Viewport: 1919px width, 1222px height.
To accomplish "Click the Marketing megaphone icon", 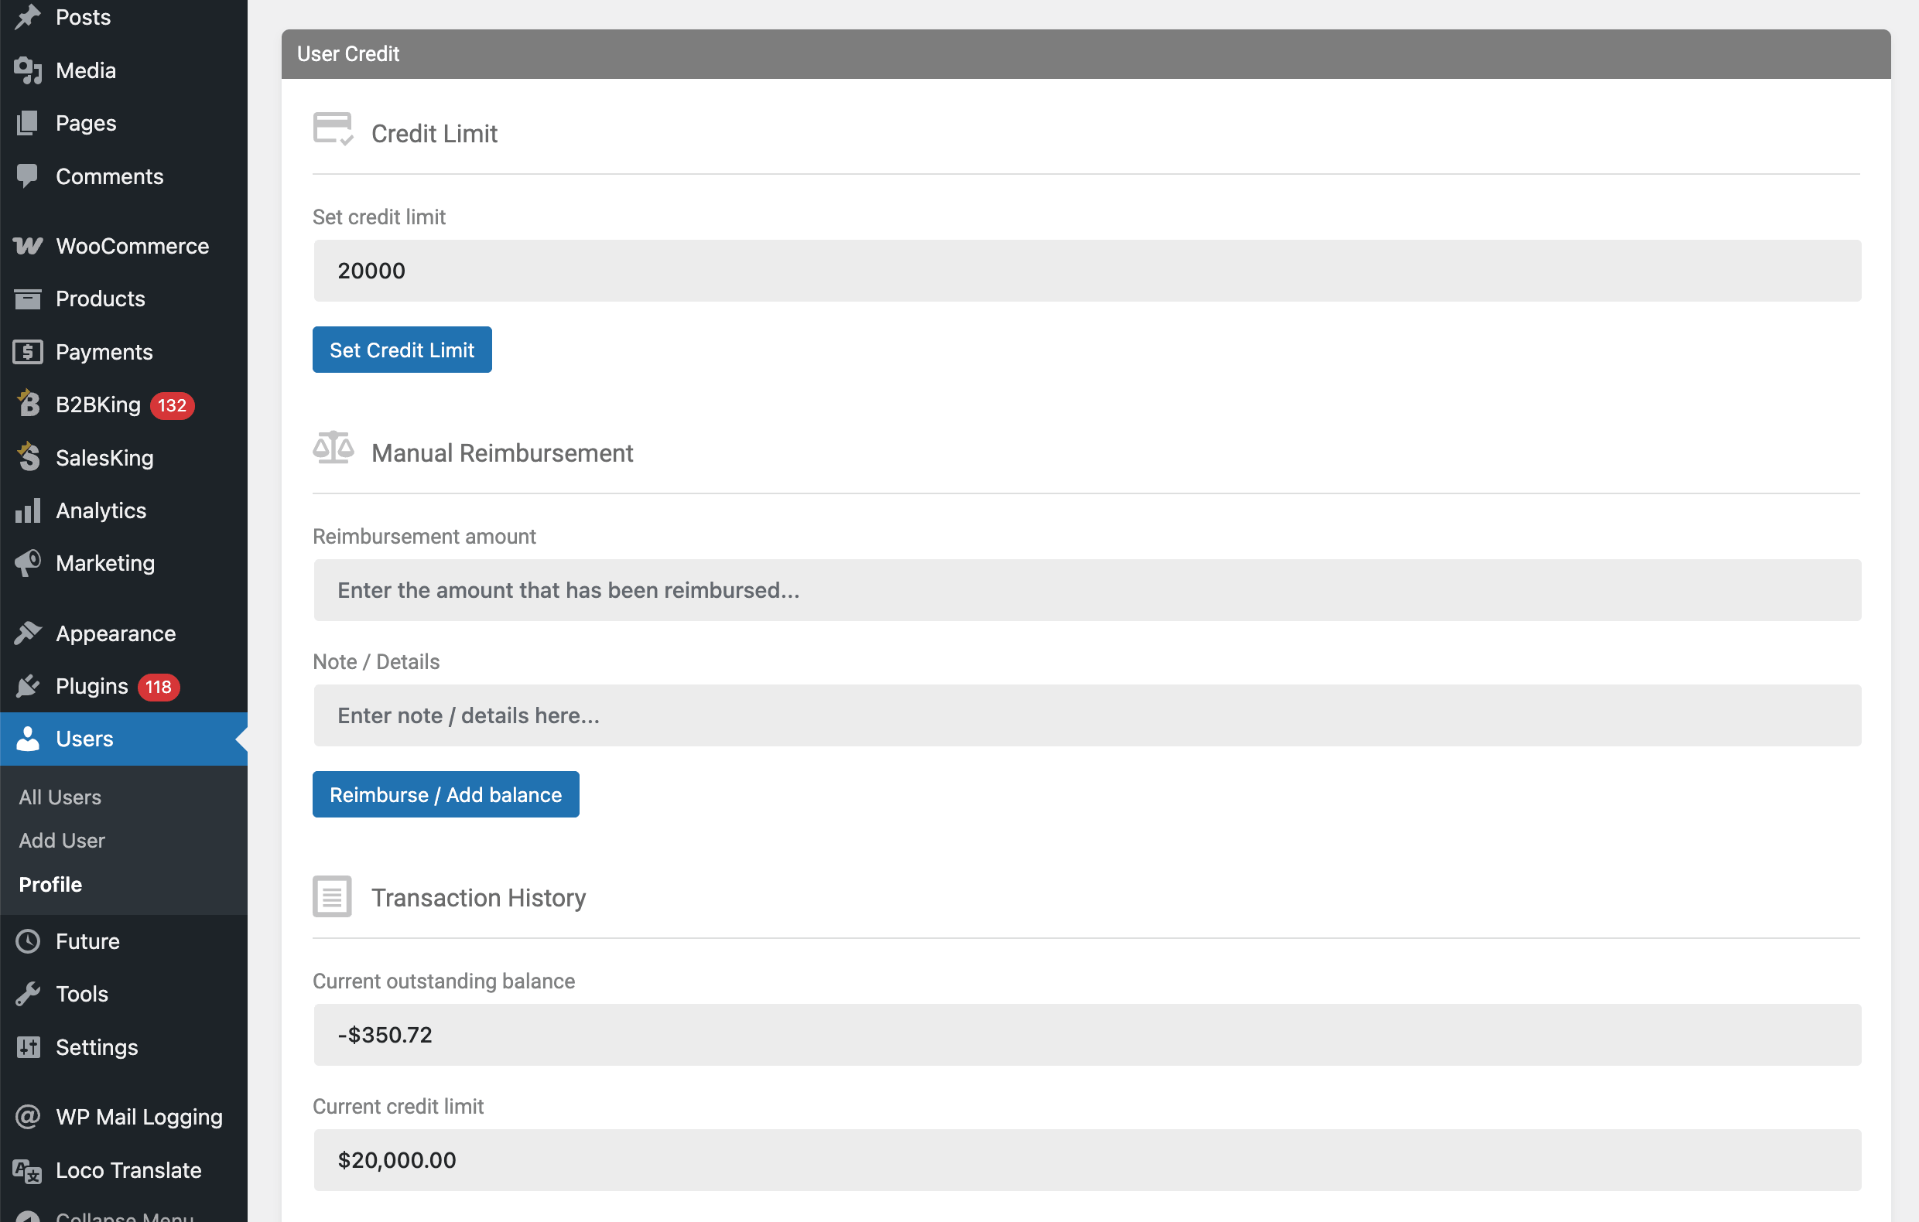I will tap(28, 563).
